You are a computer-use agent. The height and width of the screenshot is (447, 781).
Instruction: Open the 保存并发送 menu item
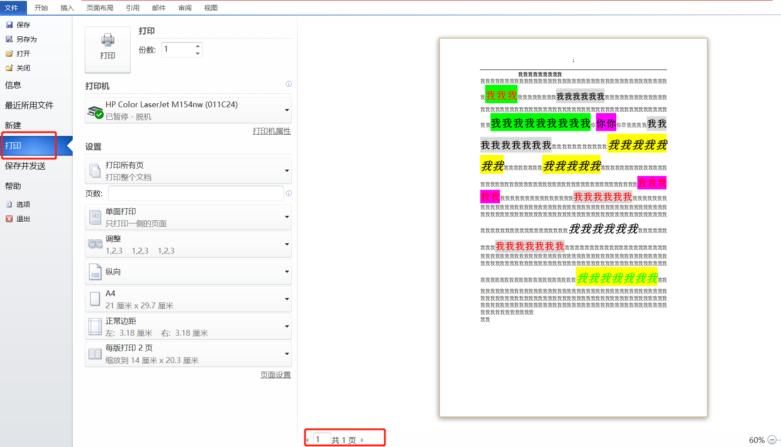pos(25,166)
